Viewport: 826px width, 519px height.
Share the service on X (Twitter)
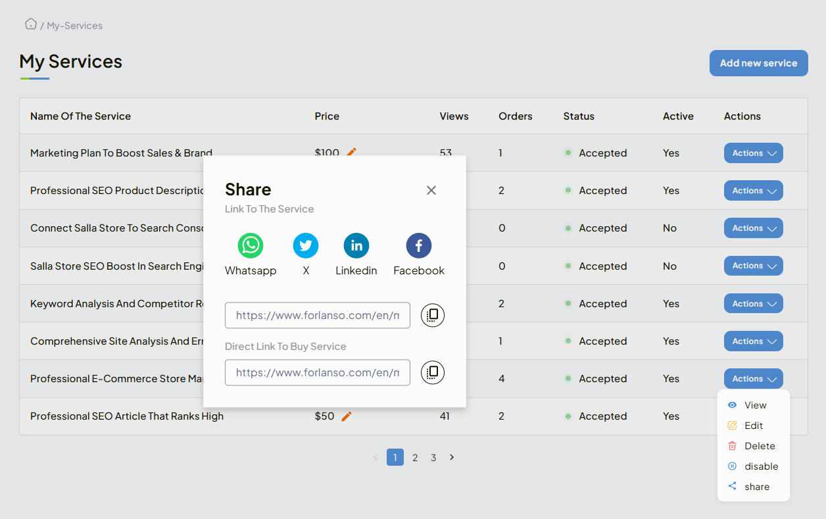pyautogui.click(x=305, y=246)
